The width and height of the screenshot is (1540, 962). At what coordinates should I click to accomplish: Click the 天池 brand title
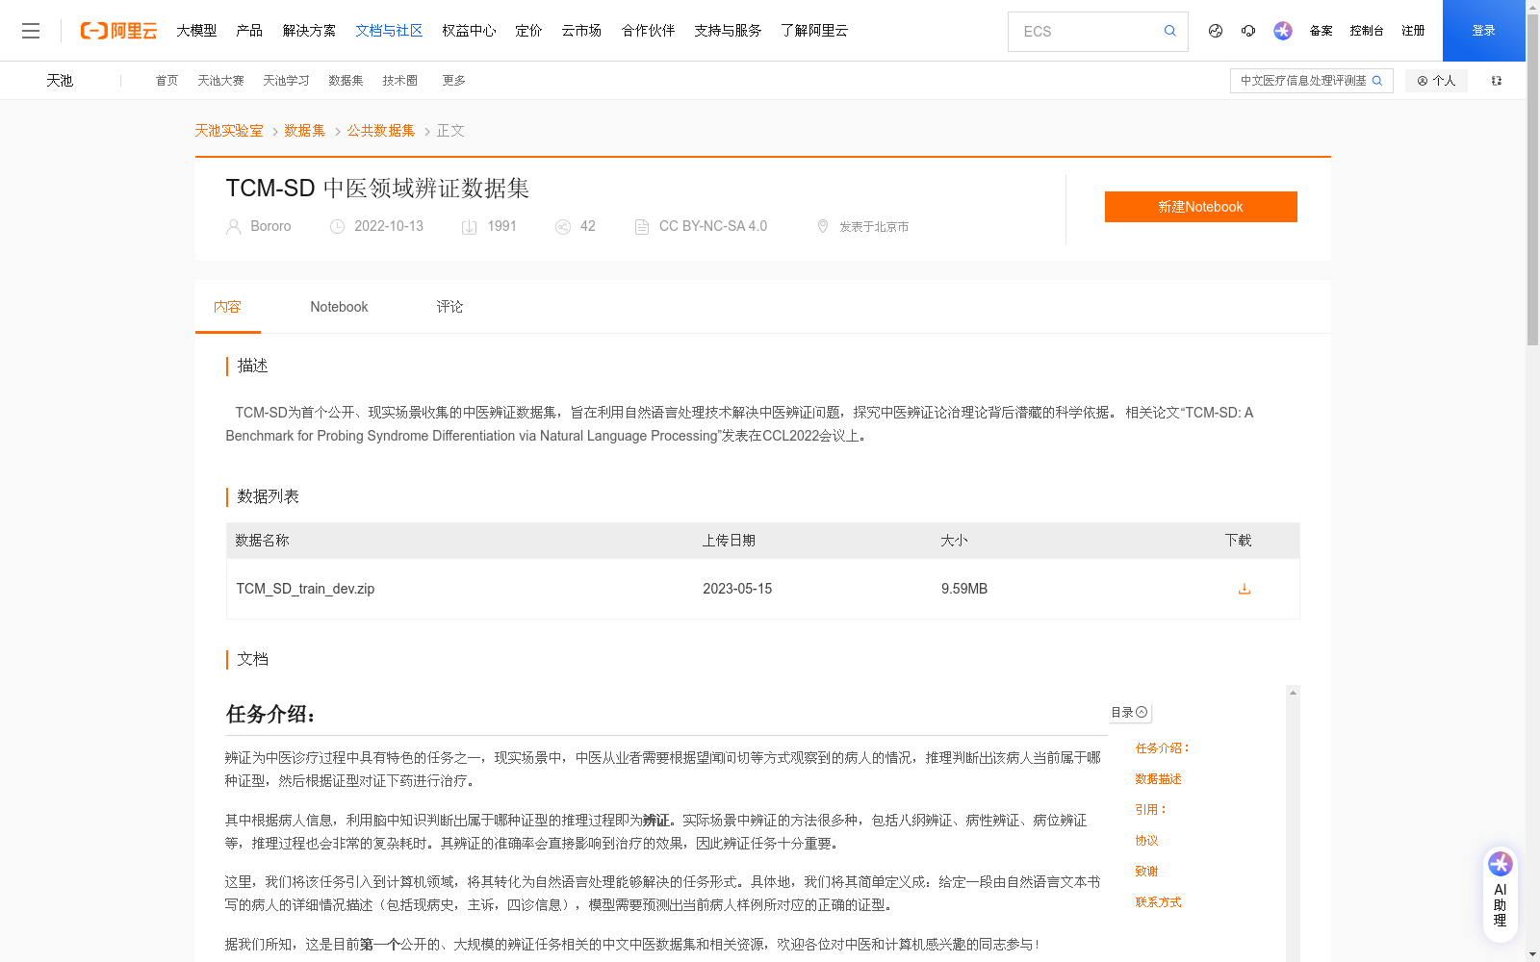click(60, 81)
